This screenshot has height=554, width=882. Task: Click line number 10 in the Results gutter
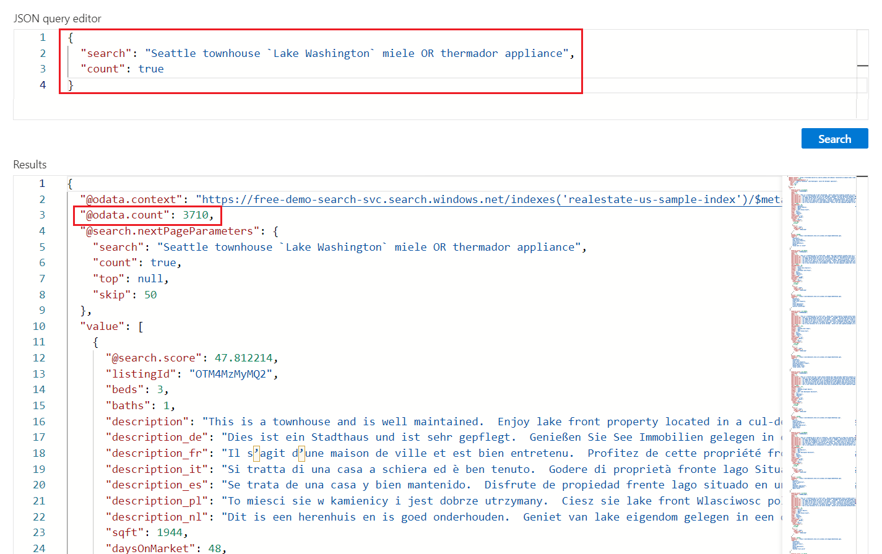click(39, 326)
